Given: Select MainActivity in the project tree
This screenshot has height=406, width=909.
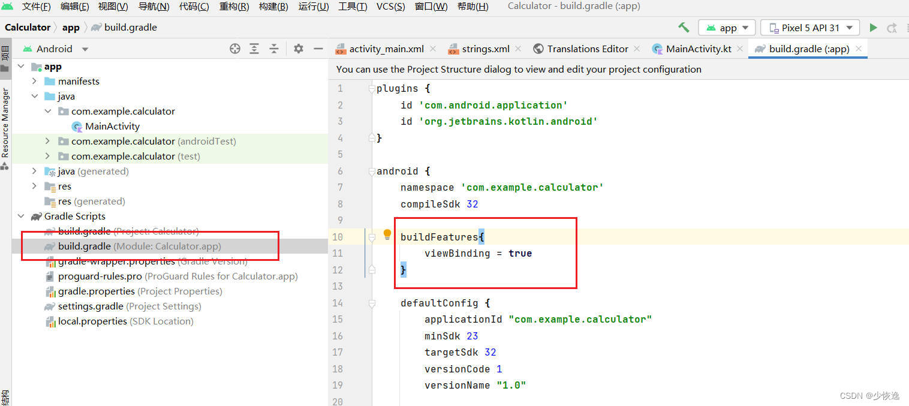Looking at the screenshot, I should pos(112,126).
